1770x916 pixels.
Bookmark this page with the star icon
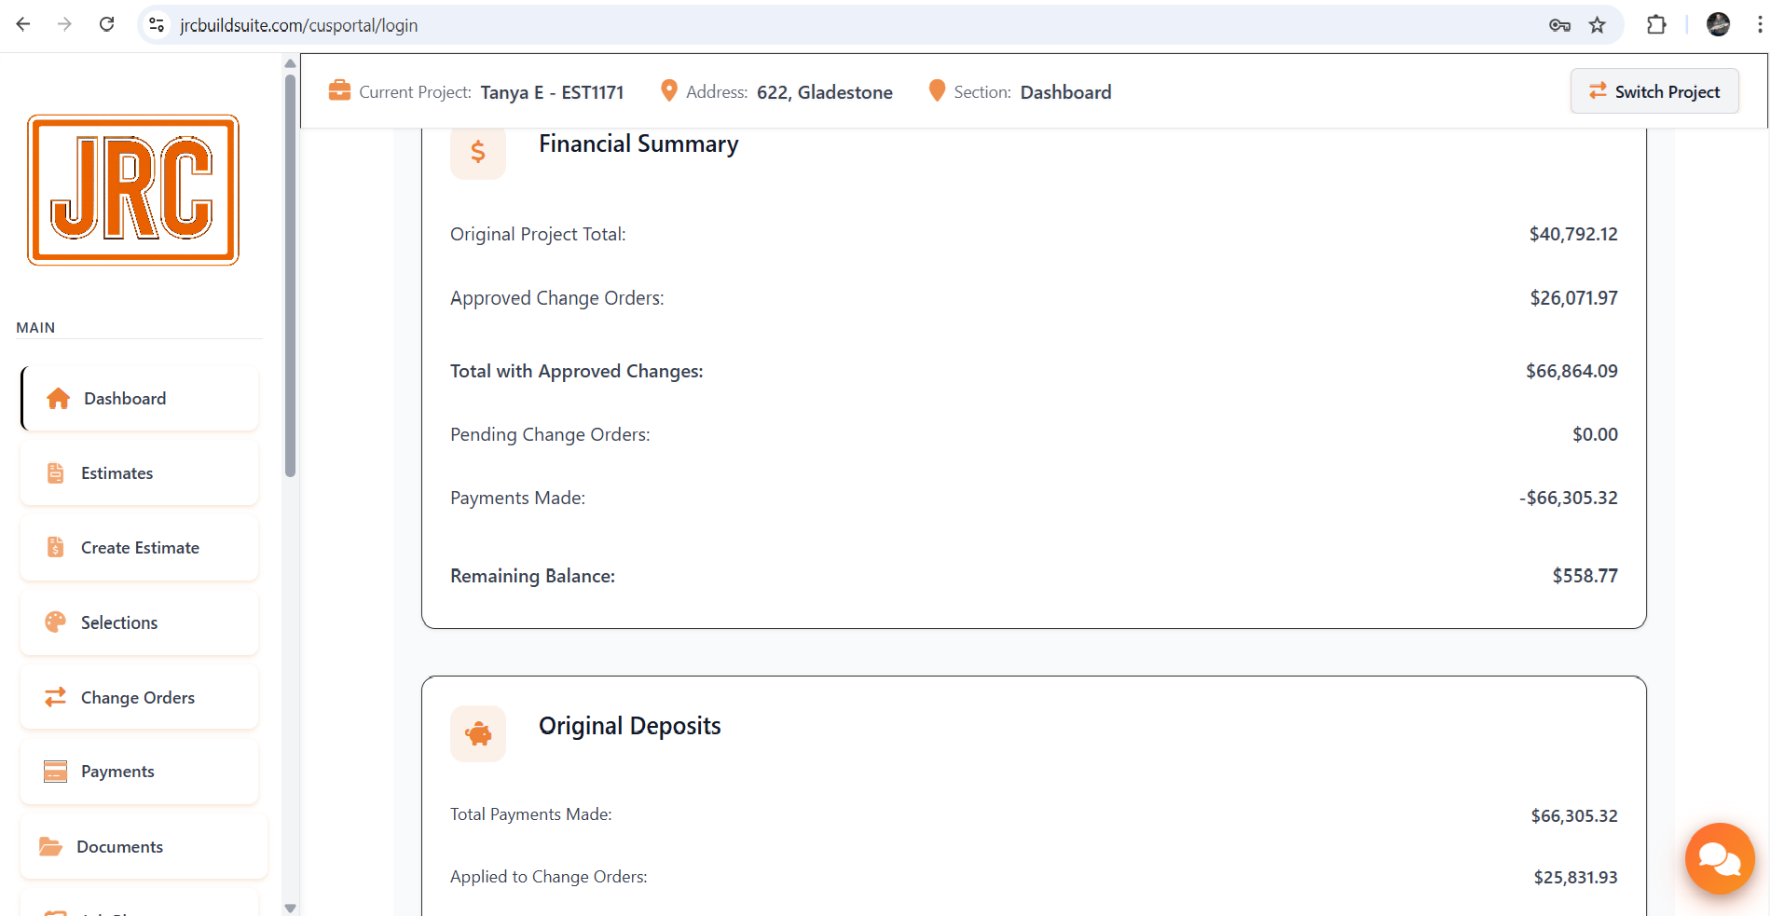pyautogui.click(x=1598, y=25)
